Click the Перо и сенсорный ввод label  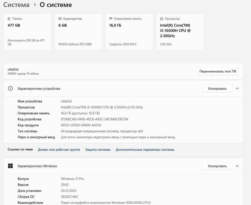(x=36, y=137)
